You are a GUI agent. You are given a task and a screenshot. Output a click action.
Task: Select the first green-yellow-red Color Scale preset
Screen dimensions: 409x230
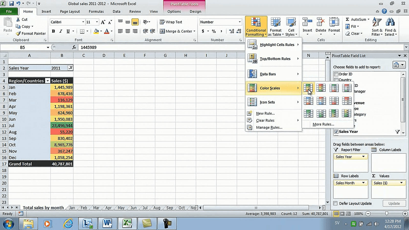click(308, 88)
